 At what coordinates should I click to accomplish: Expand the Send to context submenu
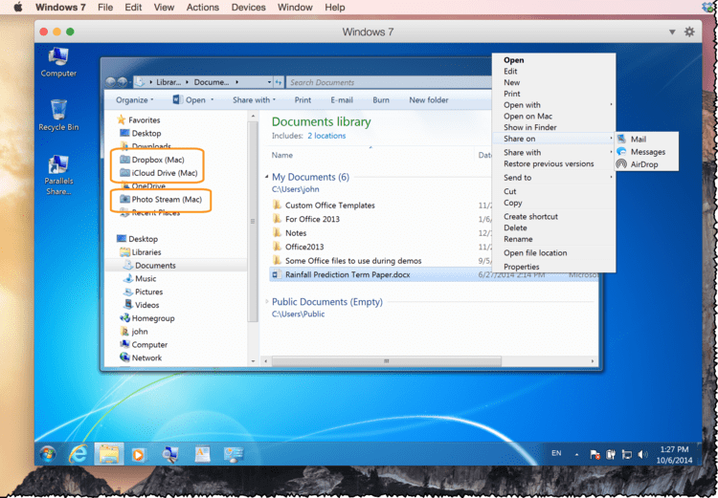coord(554,178)
